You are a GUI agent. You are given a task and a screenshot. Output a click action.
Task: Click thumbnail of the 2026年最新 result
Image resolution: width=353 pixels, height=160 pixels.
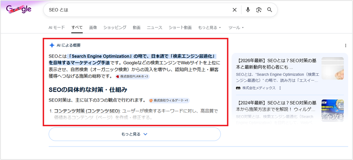[332, 68]
